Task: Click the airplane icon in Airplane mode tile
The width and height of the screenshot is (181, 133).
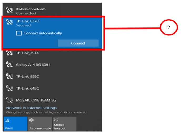Action: click(x=32, y=120)
